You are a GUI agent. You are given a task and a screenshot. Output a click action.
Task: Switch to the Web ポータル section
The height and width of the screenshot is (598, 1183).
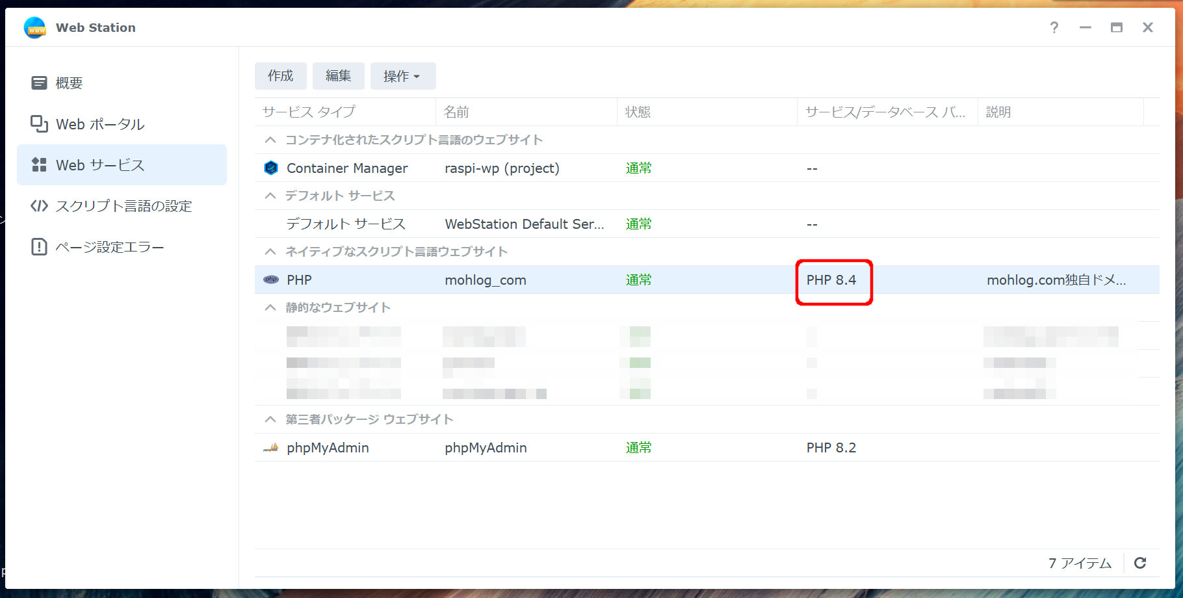(99, 124)
